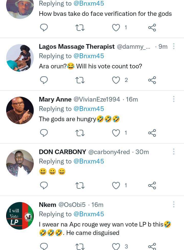Reply to Mary Anne's tweet
184x250 pixels.
pyautogui.click(x=44, y=133)
